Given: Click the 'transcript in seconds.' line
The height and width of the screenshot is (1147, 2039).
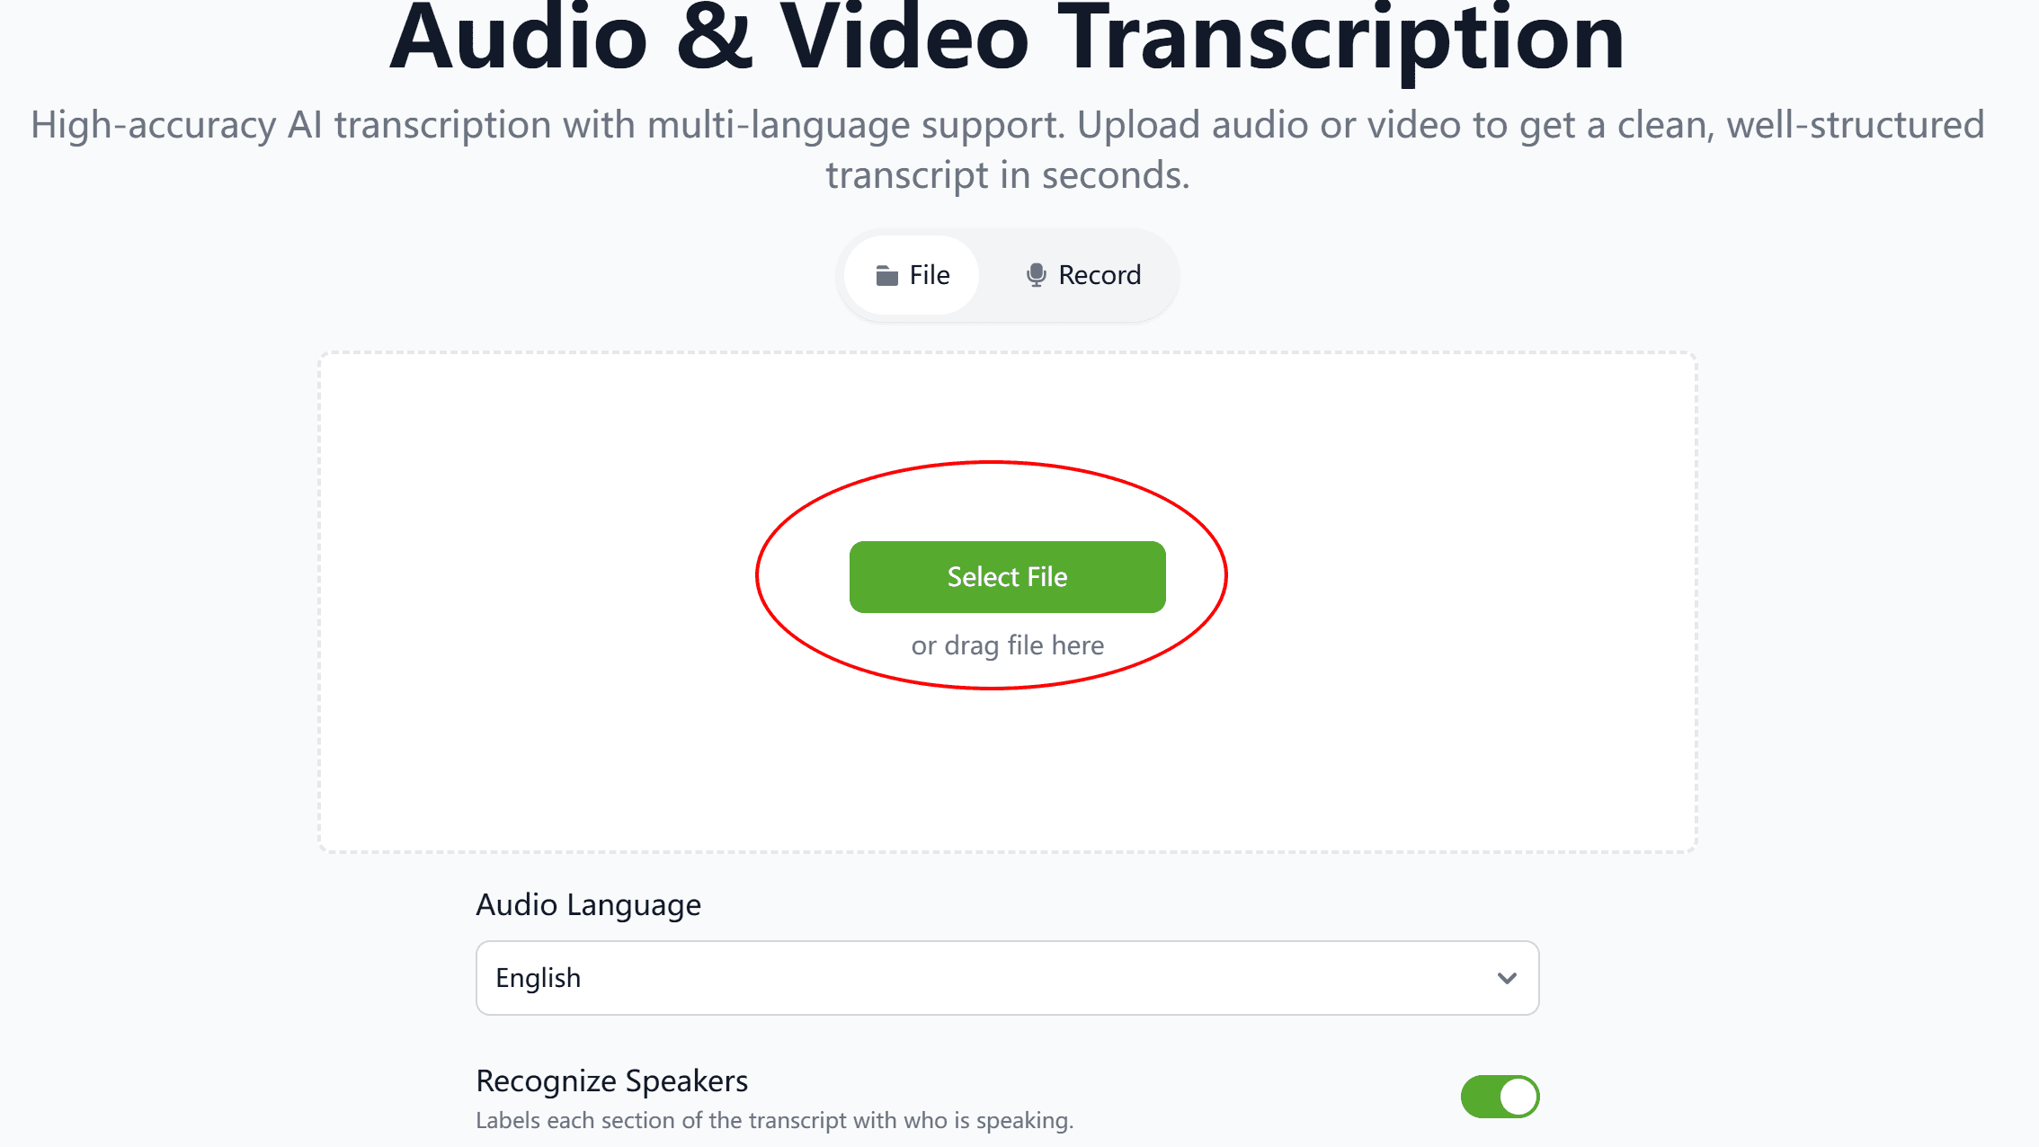Looking at the screenshot, I should click(x=1007, y=175).
